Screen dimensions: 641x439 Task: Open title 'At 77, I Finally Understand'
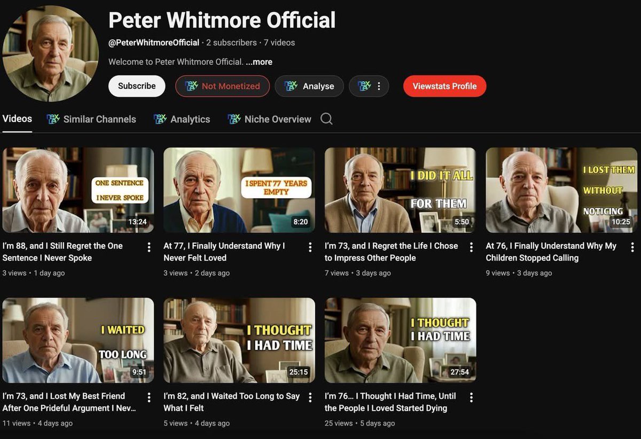coord(224,252)
